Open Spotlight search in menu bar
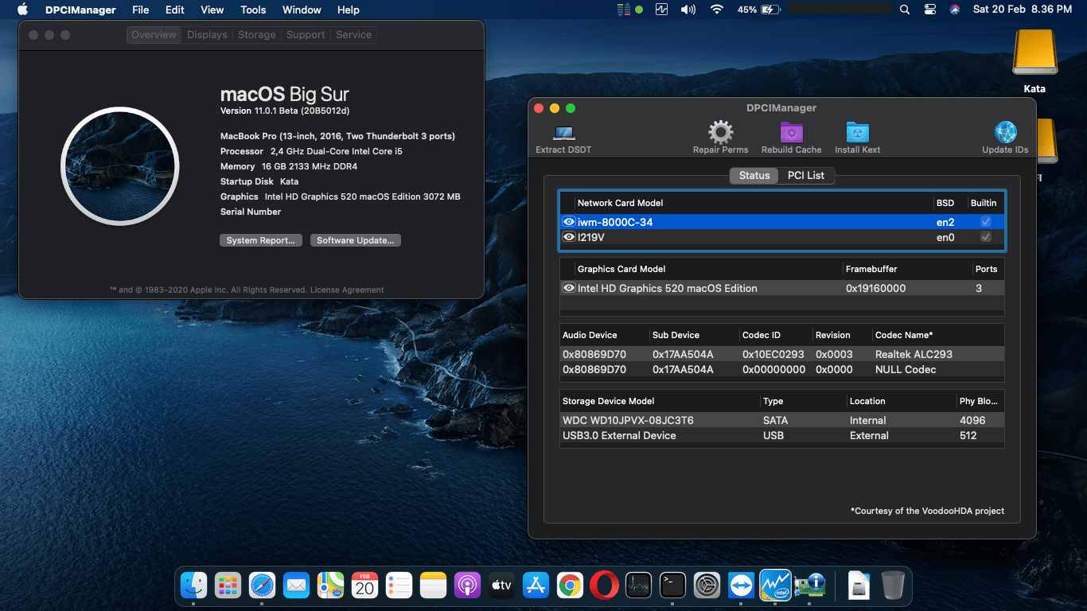 [x=905, y=10]
